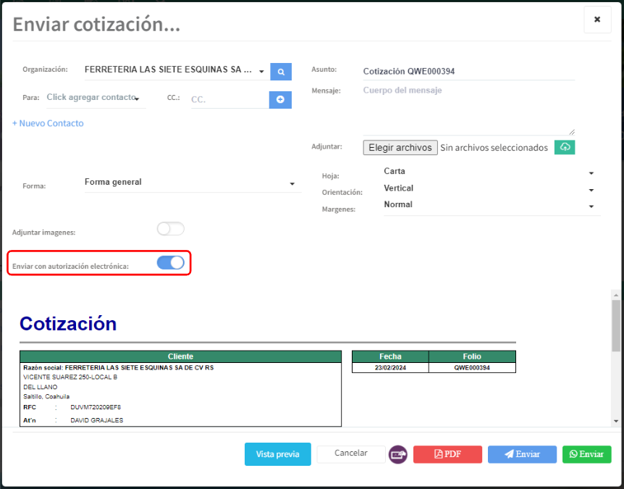
Task: Change the Orientación Vertical dropdown
Action: (x=489, y=188)
